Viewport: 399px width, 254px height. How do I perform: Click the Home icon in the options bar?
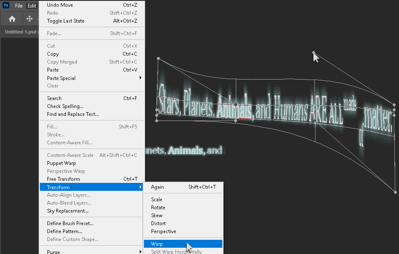point(12,19)
